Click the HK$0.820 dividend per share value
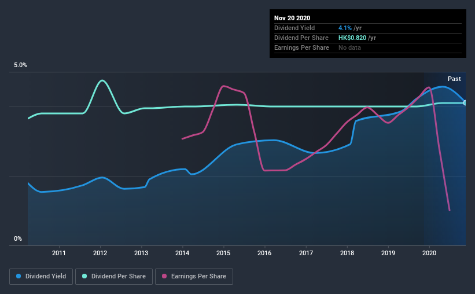The width and height of the screenshot is (475, 294). pos(352,38)
